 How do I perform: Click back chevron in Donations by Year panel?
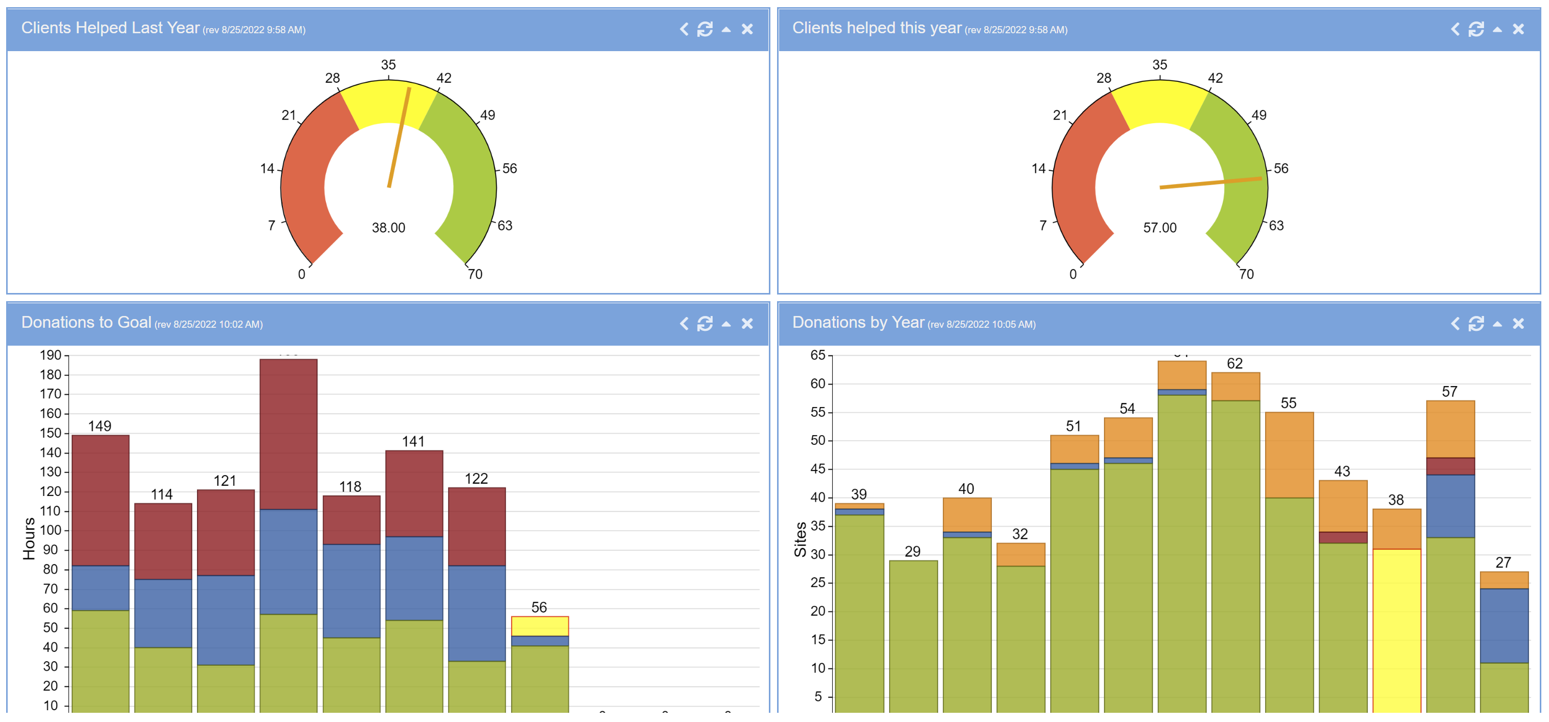1454,324
